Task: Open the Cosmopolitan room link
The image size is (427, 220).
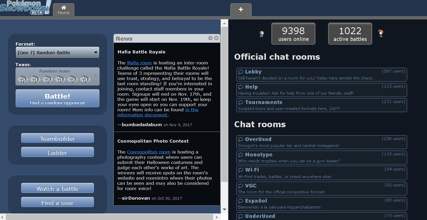Action: point(149,152)
